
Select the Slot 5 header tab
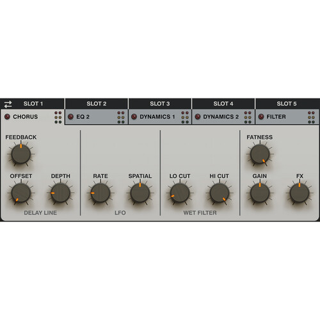(287, 104)
